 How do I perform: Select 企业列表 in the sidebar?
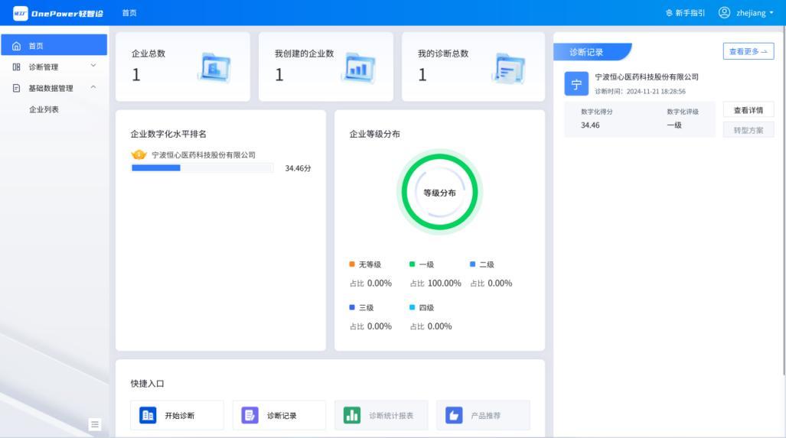[44, 109]
